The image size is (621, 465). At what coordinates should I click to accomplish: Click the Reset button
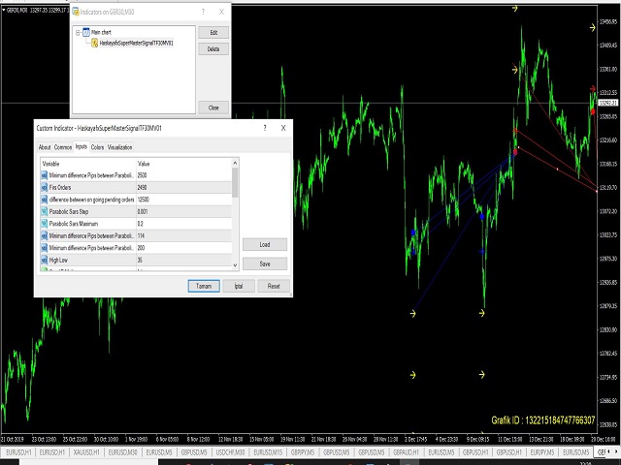point(274,286)
